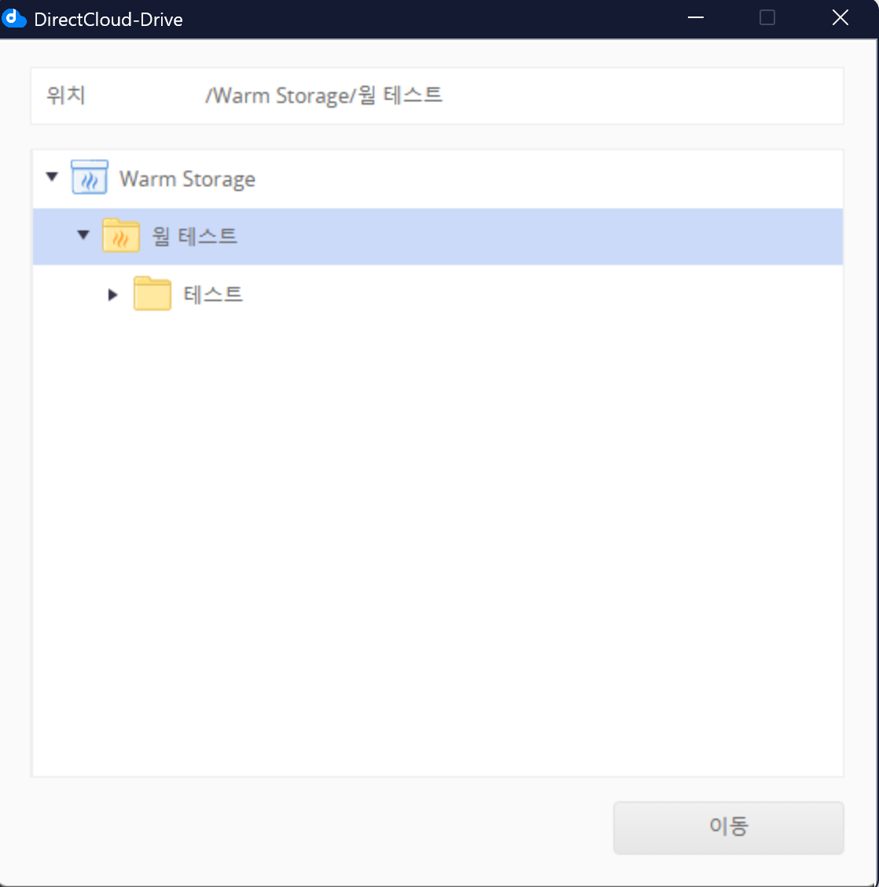Click blank end of highlighted 웜 테스트 row
This screenshot has width=879, height=887.
629,237
